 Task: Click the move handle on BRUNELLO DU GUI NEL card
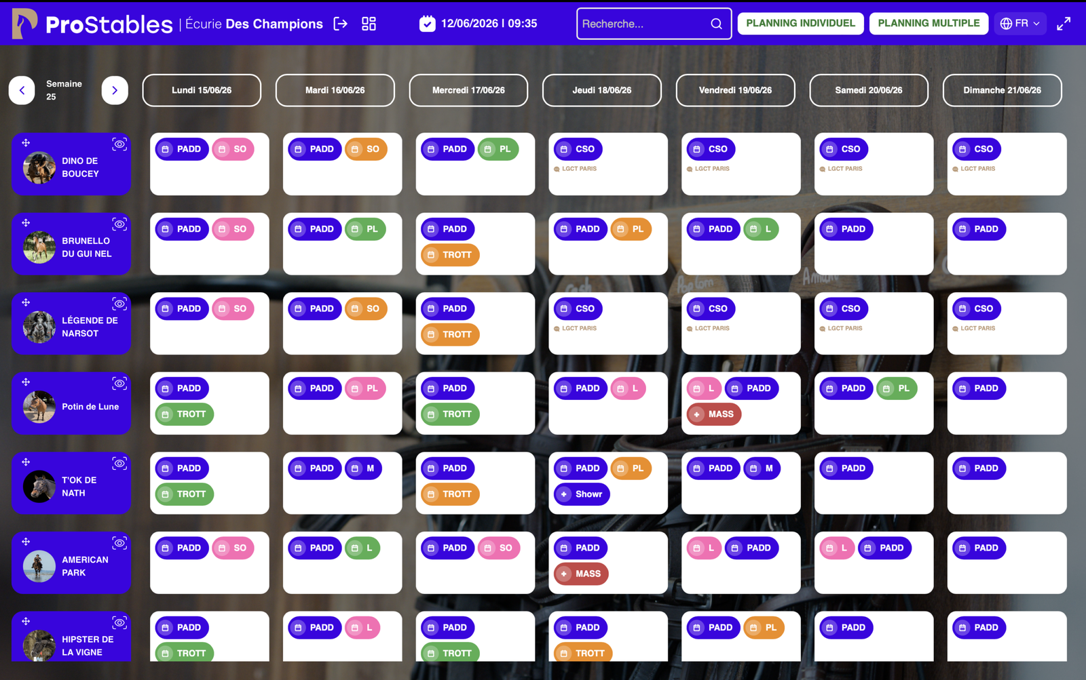(x=26, y=223)
